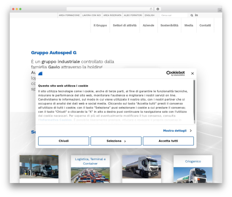Image resolution: width=232 pixels, height=197 pixels.
Task: Open Sostenibilità menu
Action: (x=169, y=25)
